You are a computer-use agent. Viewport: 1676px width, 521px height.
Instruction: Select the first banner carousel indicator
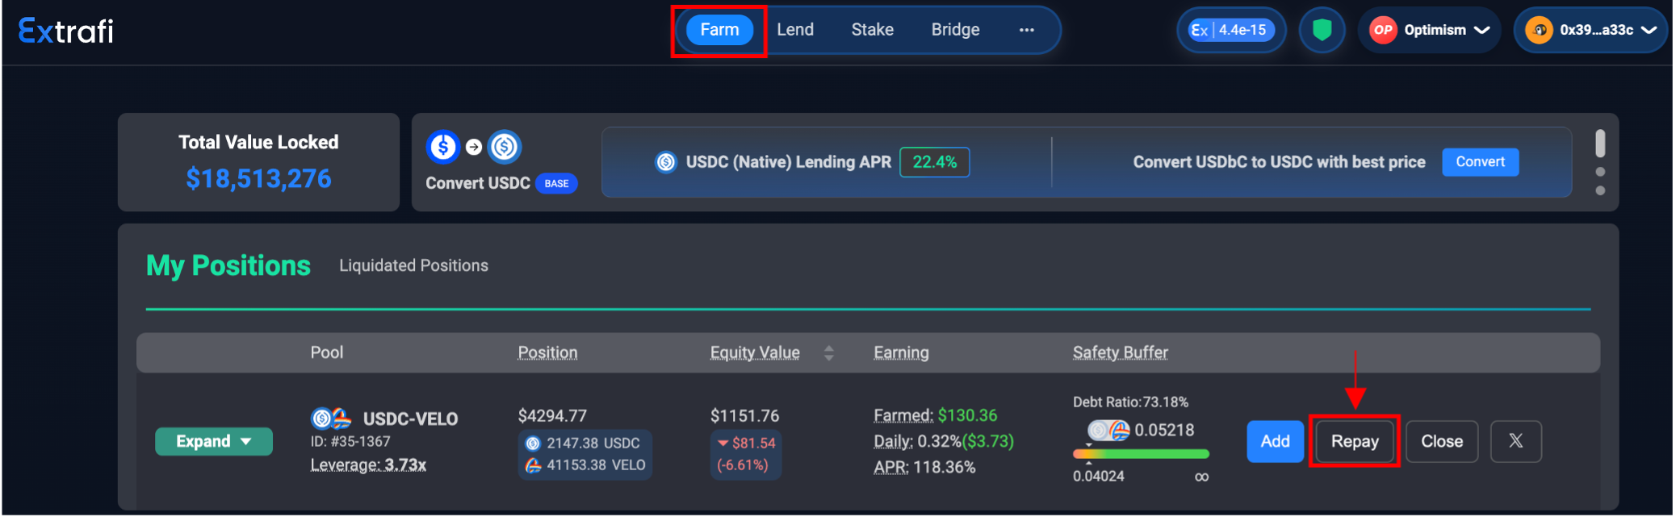[1600, 144]
